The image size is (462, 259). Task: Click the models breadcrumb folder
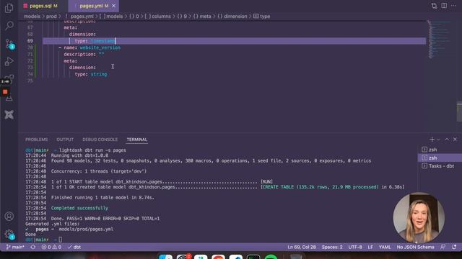[x=32, y=17]
